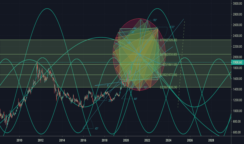
Task: Select the 3000.00 price axis label
Action: [x=237, y=4]
